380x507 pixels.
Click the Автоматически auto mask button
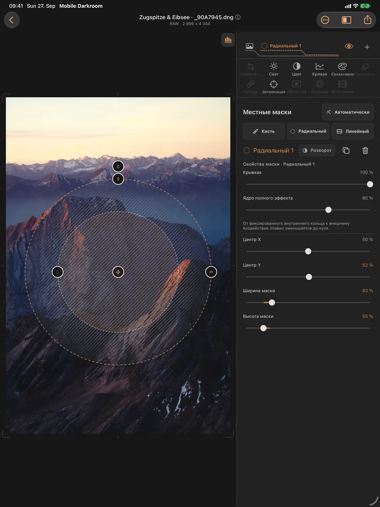(348, 112)
